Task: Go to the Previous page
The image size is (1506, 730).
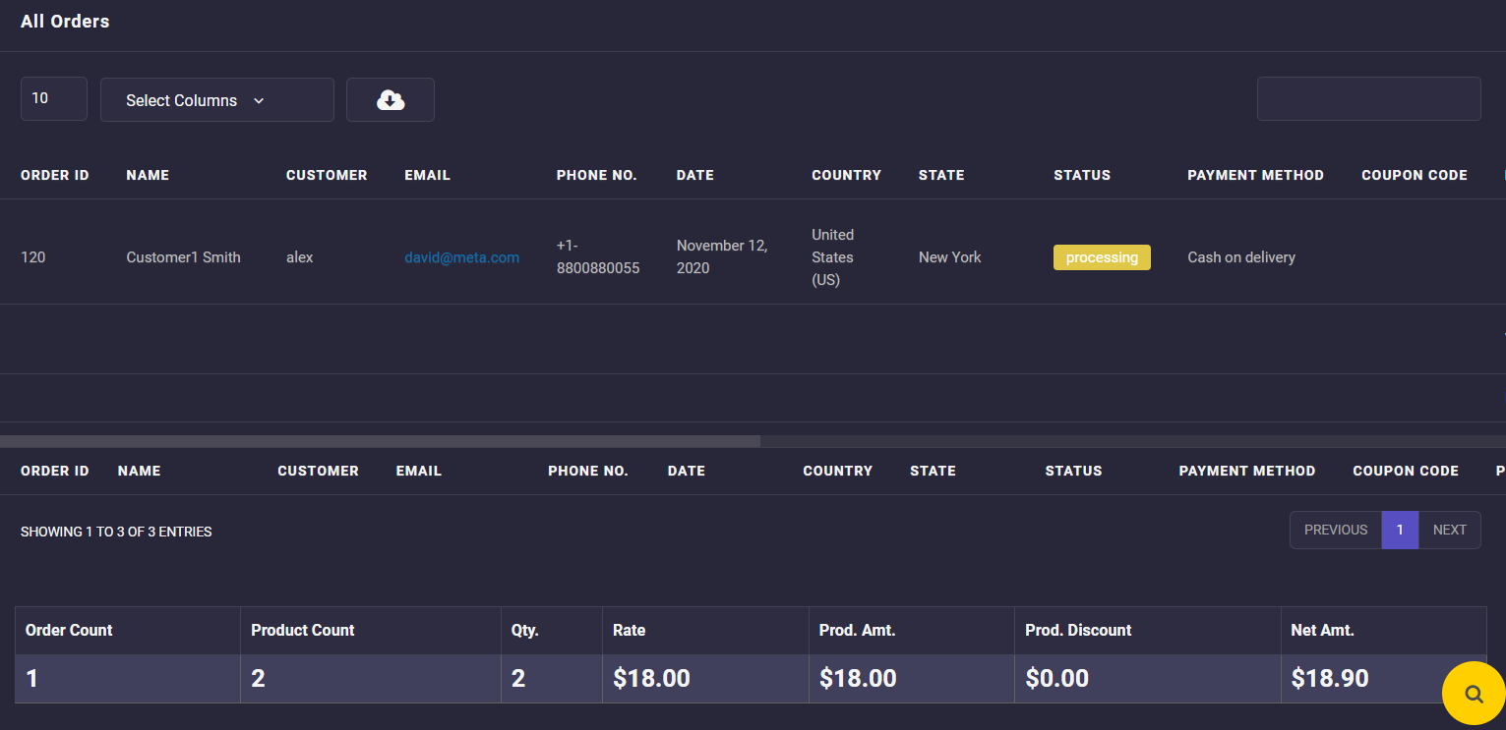Action: point(1335,530)
